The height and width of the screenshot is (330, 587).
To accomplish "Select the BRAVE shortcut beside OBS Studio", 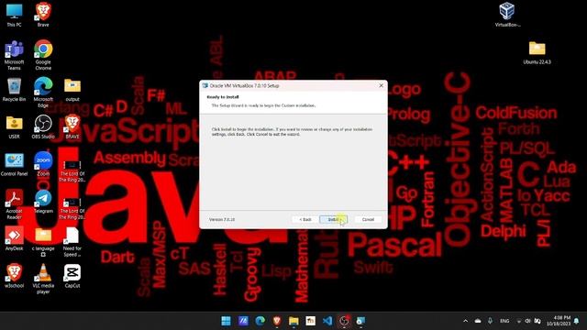I will 72,127.
